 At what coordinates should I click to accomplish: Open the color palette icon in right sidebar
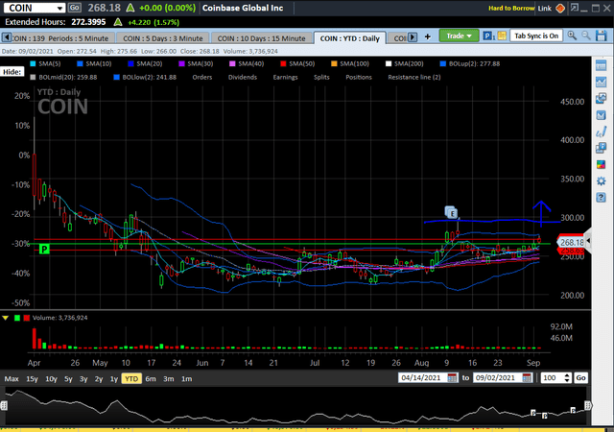pos(602,165)
